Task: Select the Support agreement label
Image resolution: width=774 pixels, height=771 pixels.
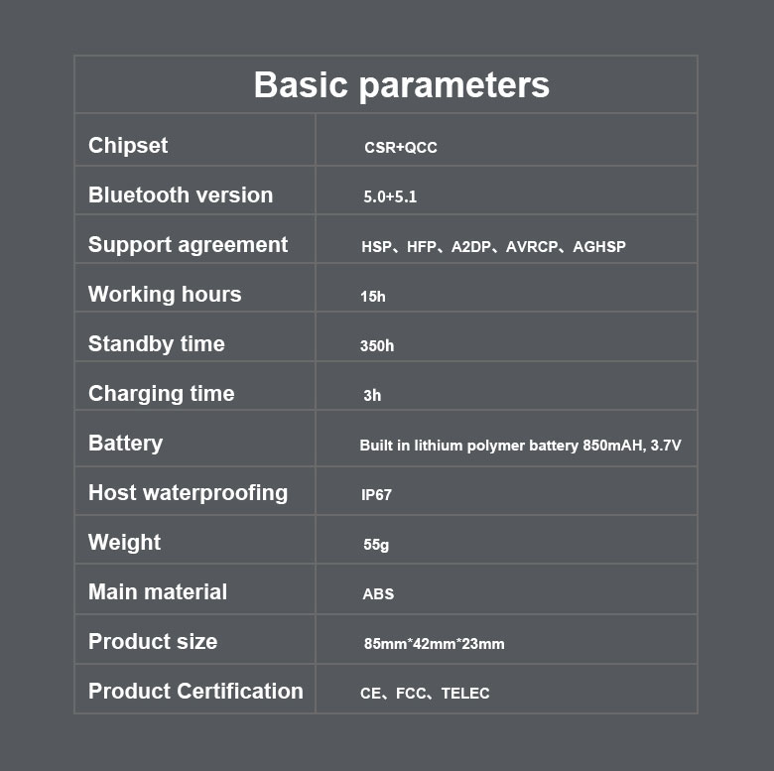Action: pyautogui.click(x=188, y=245)
